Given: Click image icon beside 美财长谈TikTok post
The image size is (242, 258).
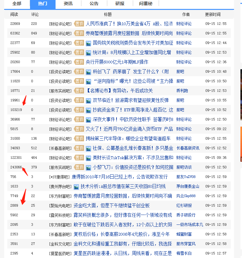Looking at the screenshot, I should coord(88,158).
